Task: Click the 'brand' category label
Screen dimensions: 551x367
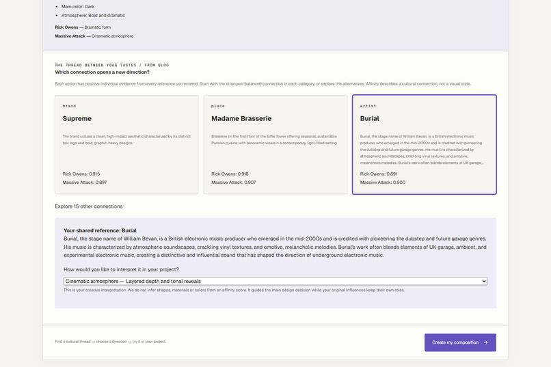Action: [x=69, y=106]
